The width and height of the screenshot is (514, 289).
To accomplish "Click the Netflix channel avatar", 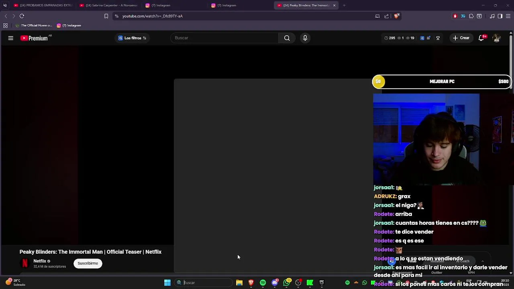I will [25, 263].
